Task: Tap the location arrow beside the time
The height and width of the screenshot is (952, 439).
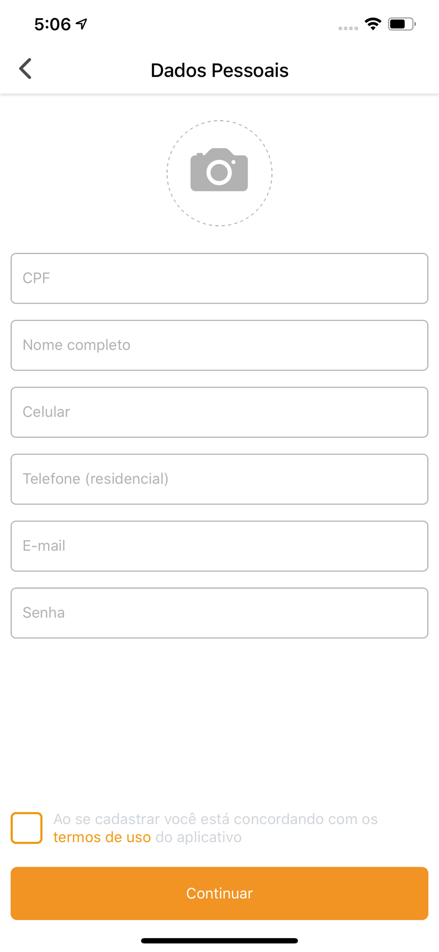Action: tap(82, 24)
